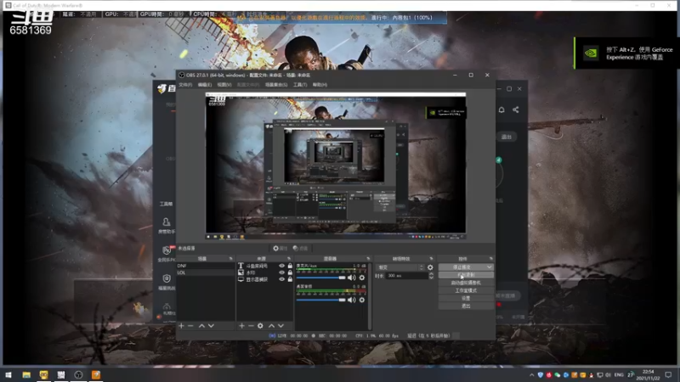Open the microphone/Aux audio settings gear

click(362, 278)
